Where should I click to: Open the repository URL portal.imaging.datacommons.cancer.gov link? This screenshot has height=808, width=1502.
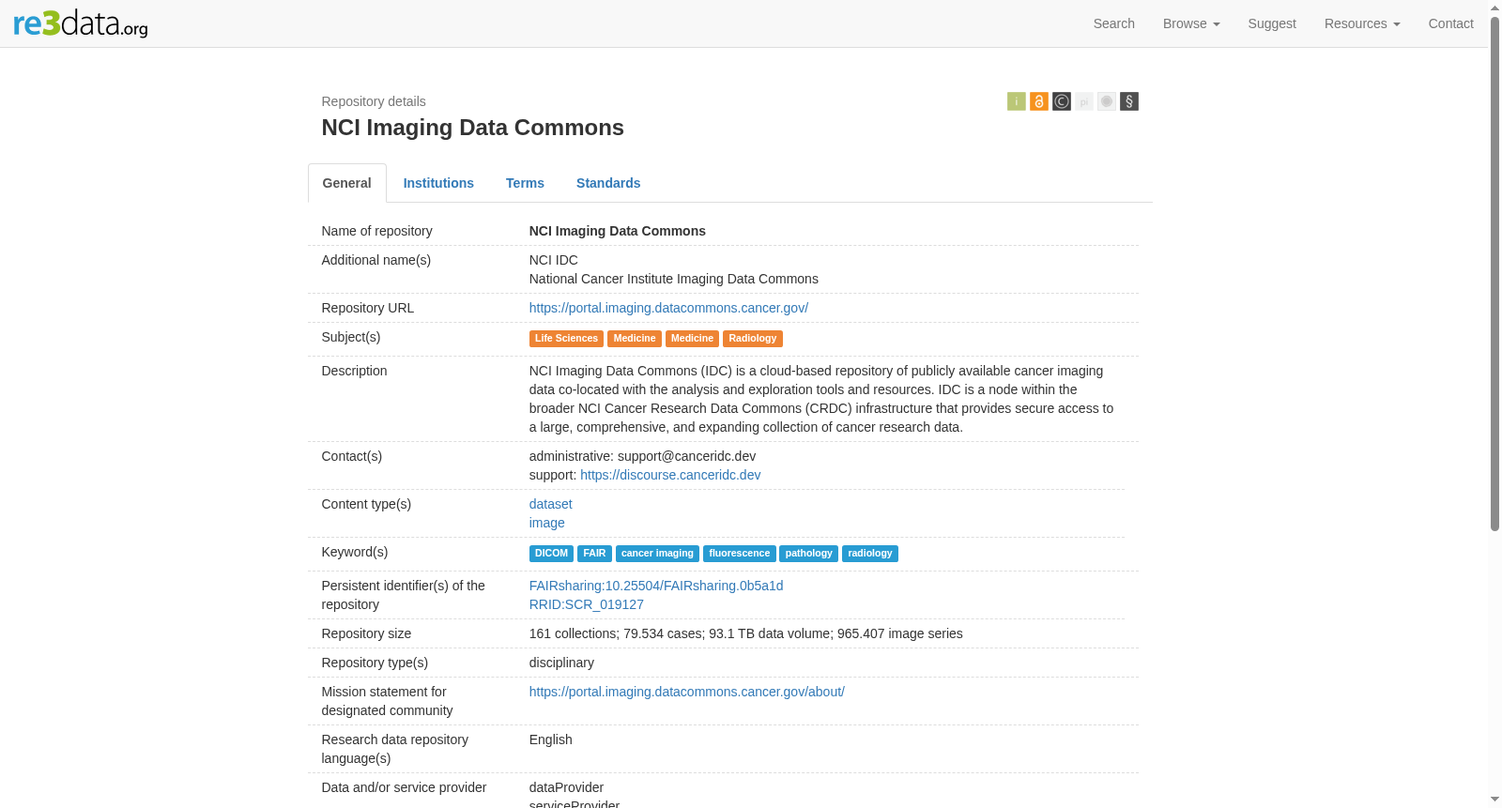tap(668, 308)
